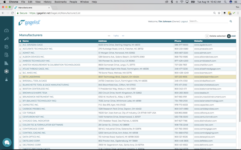This screenshot has height=150, width=241.
Task: Click the Logout link
Action: [x=184, y=22]
